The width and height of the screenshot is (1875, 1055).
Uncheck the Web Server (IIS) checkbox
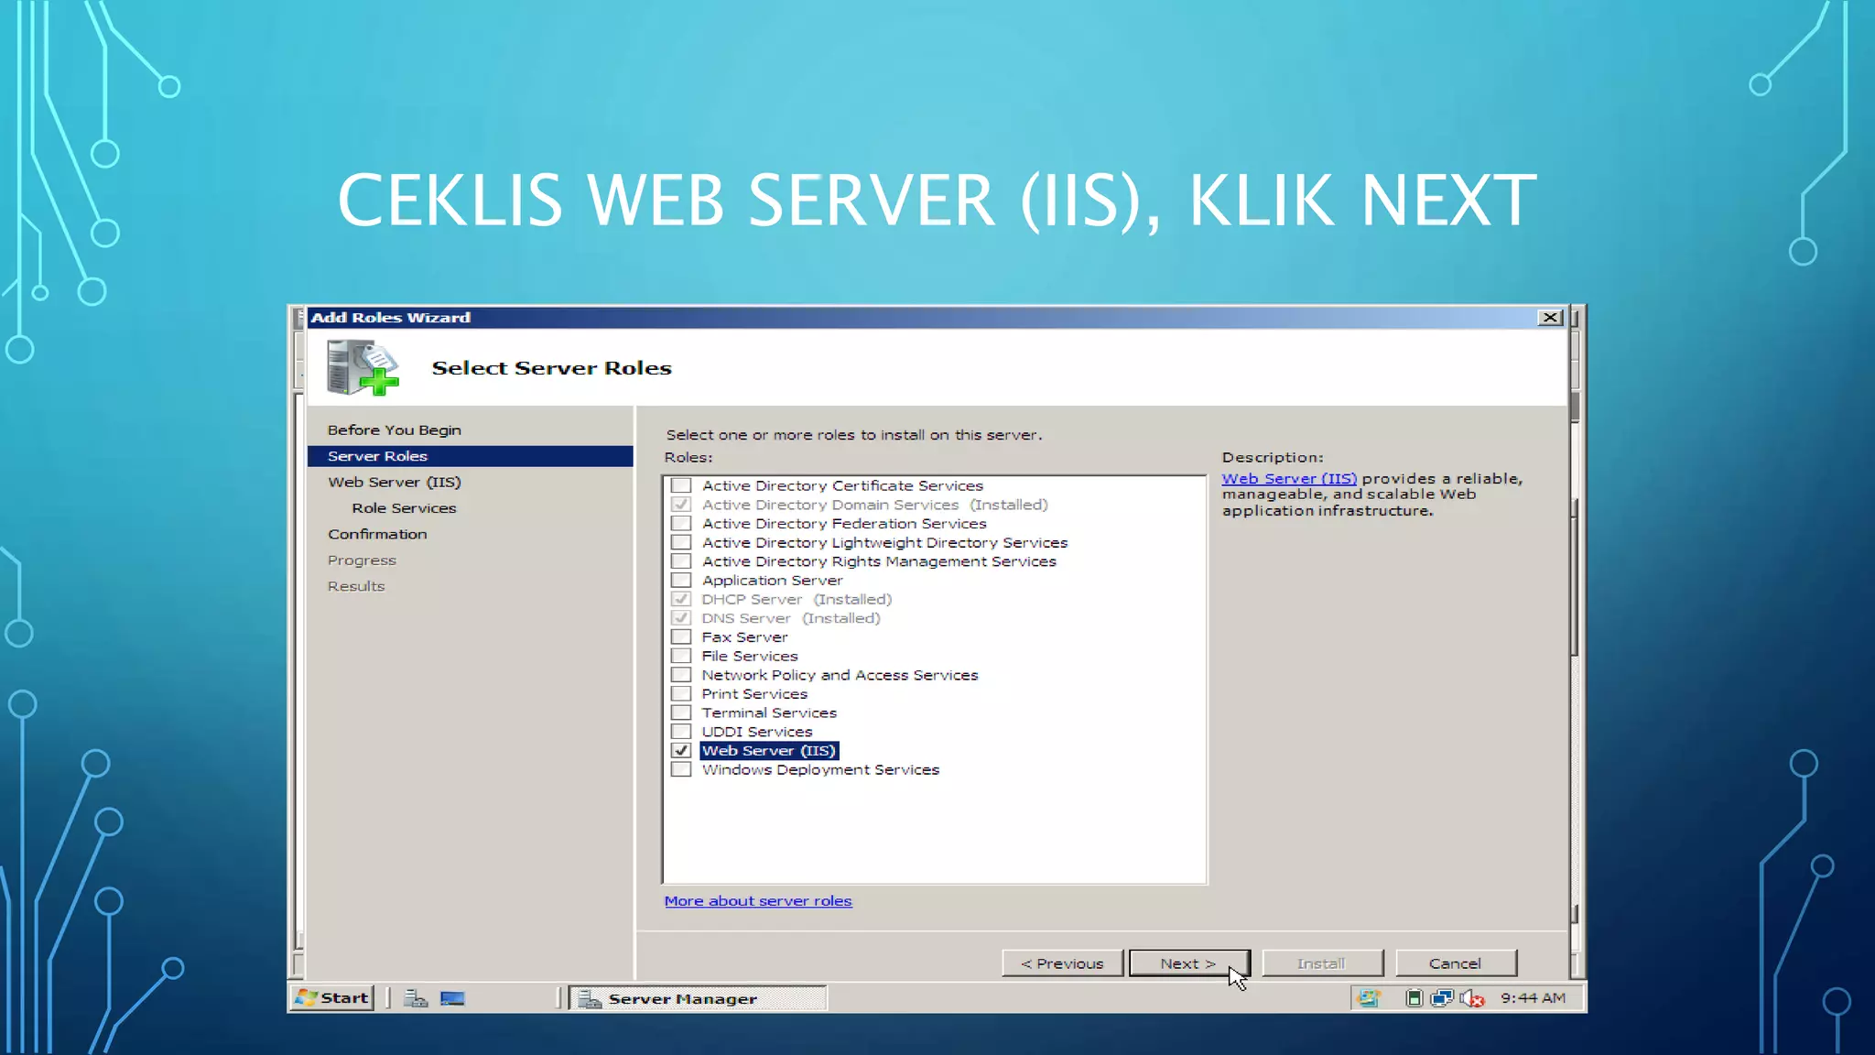click(681, 751)
